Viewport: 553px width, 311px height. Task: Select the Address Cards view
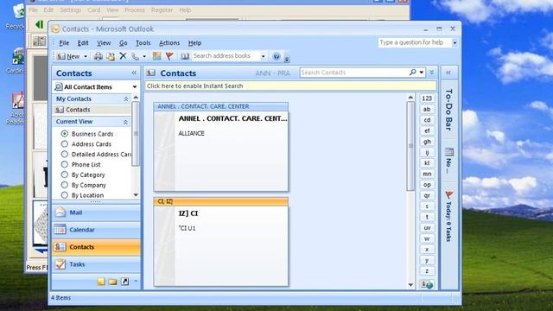pyautogui.click(x=86, y=144)
